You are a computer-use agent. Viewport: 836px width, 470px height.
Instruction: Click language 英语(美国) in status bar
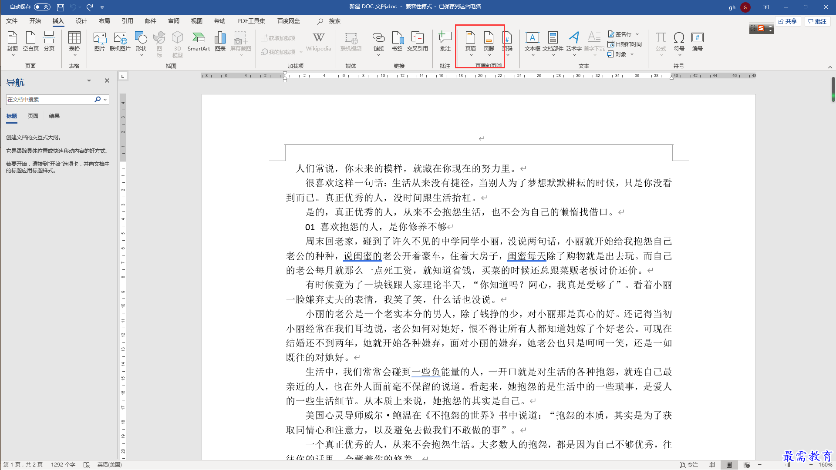110,465
